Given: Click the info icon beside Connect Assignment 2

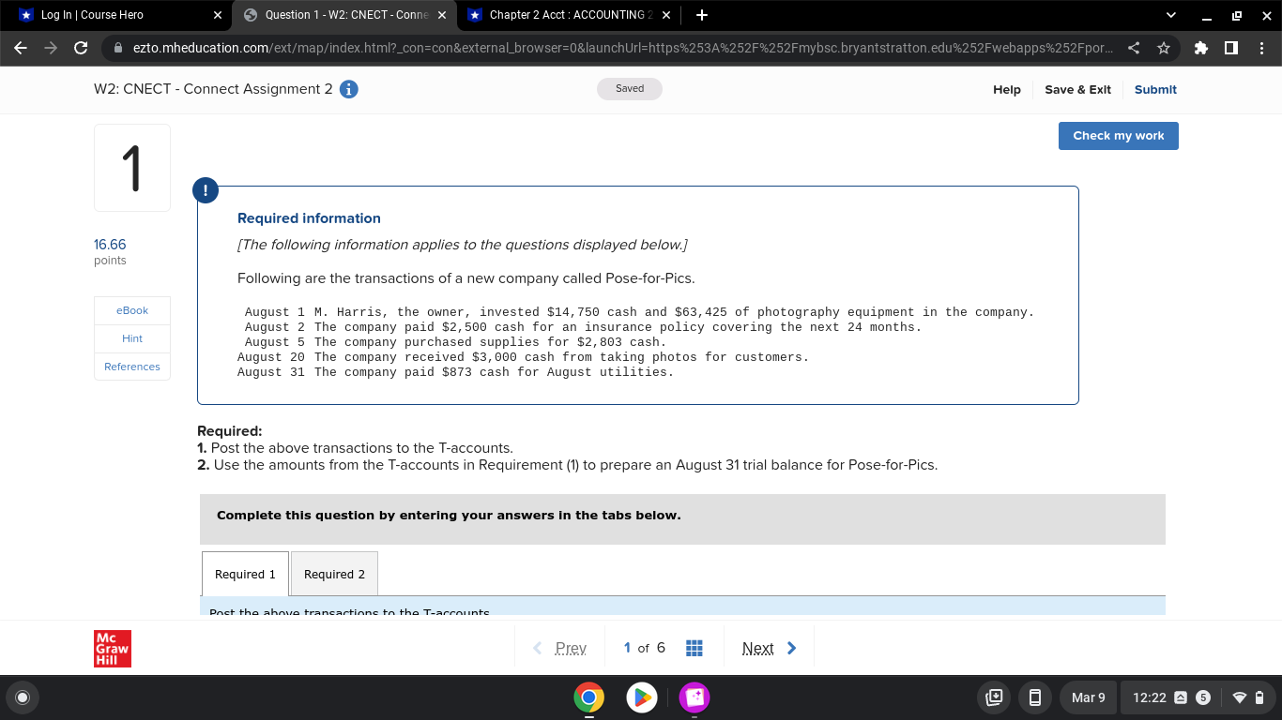Looking at the screenshot, I should 348,89.
